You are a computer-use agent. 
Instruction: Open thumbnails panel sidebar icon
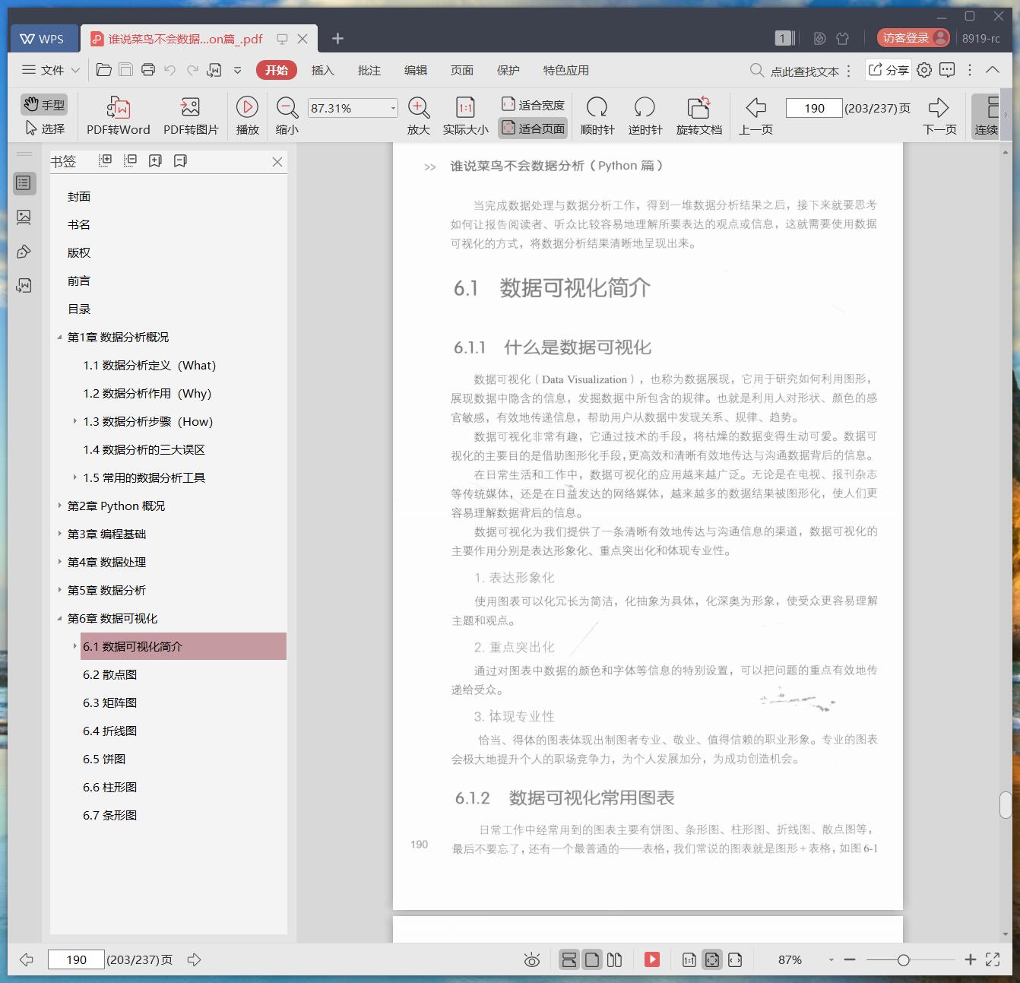24,217
